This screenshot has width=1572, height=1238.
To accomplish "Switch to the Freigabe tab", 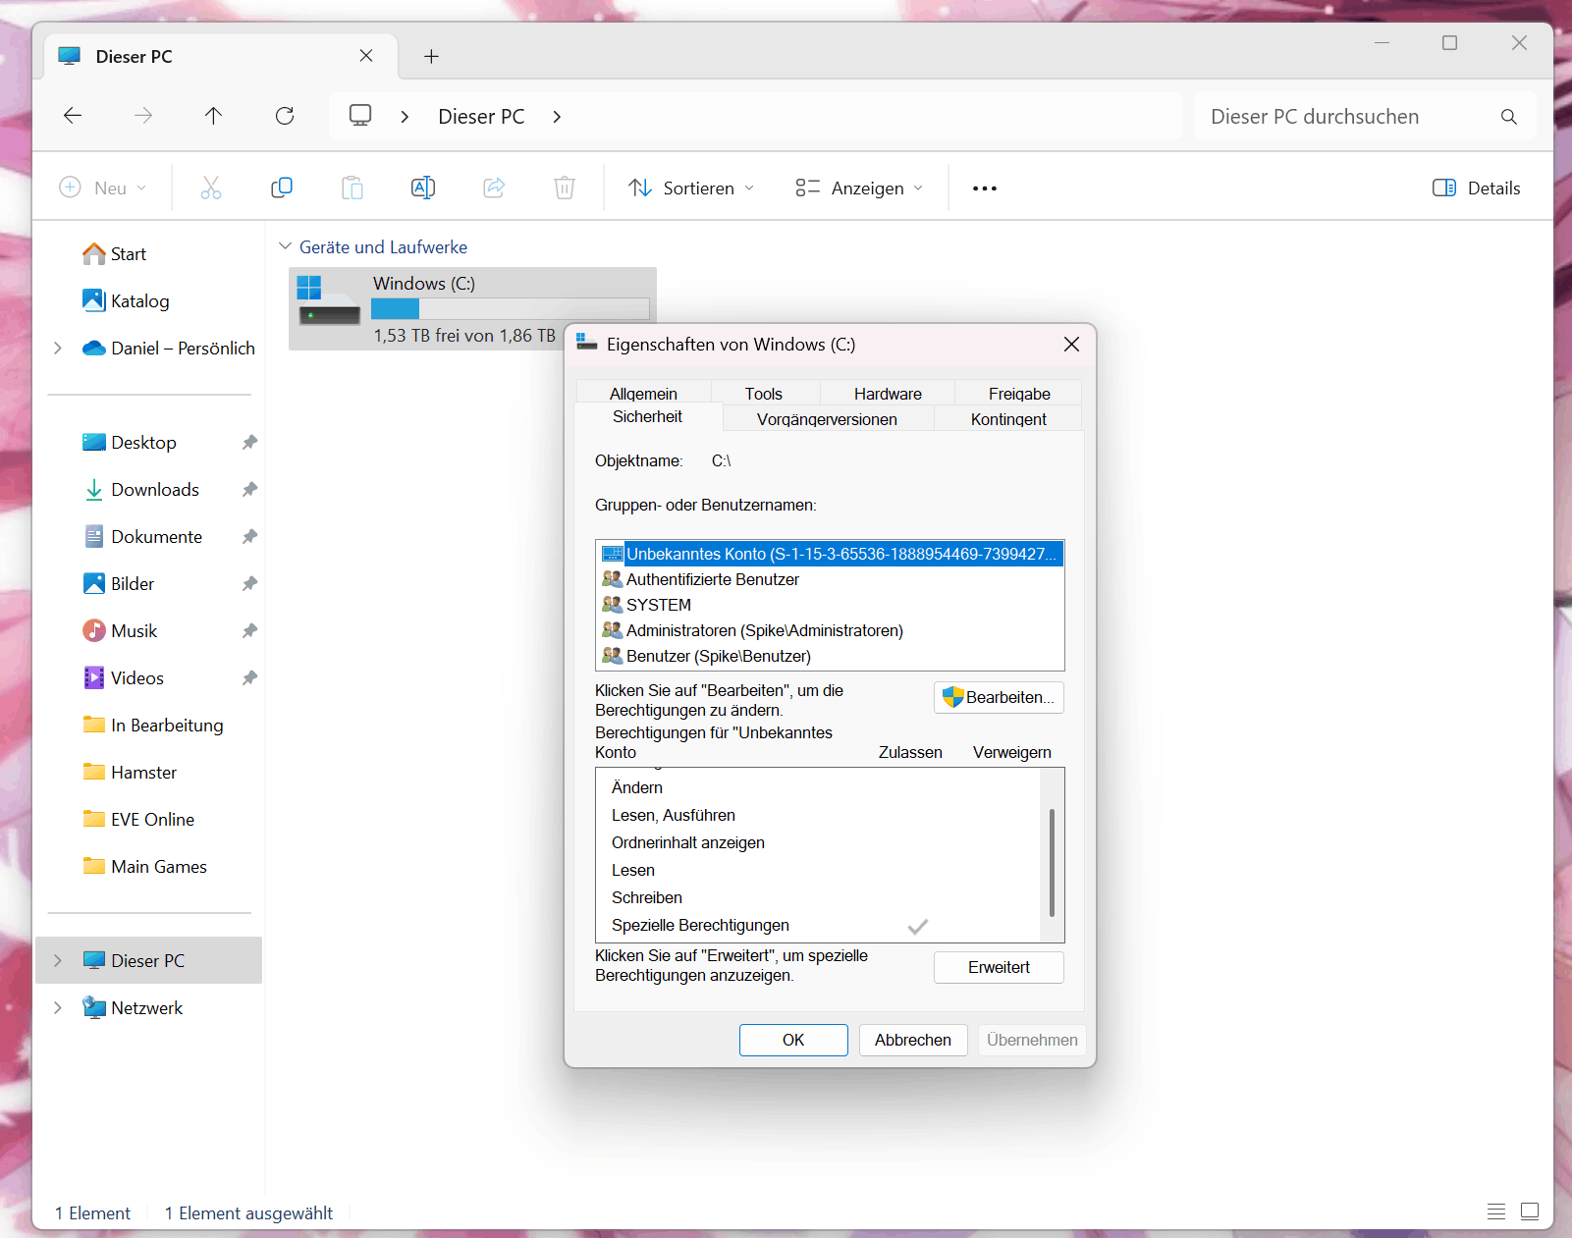I will 1019,393.
